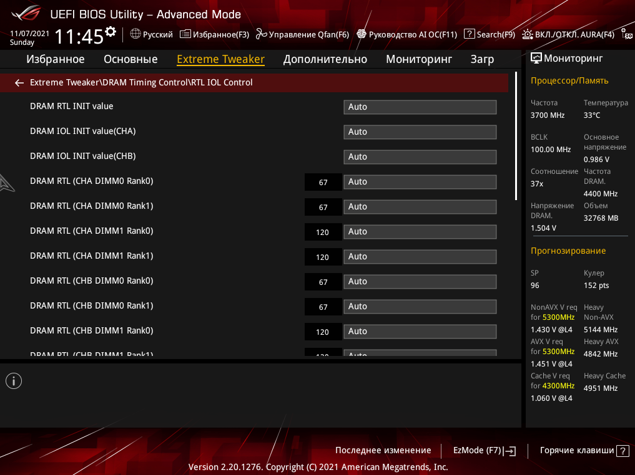
Task: Click the SP value 96
Action: [535, 285]
